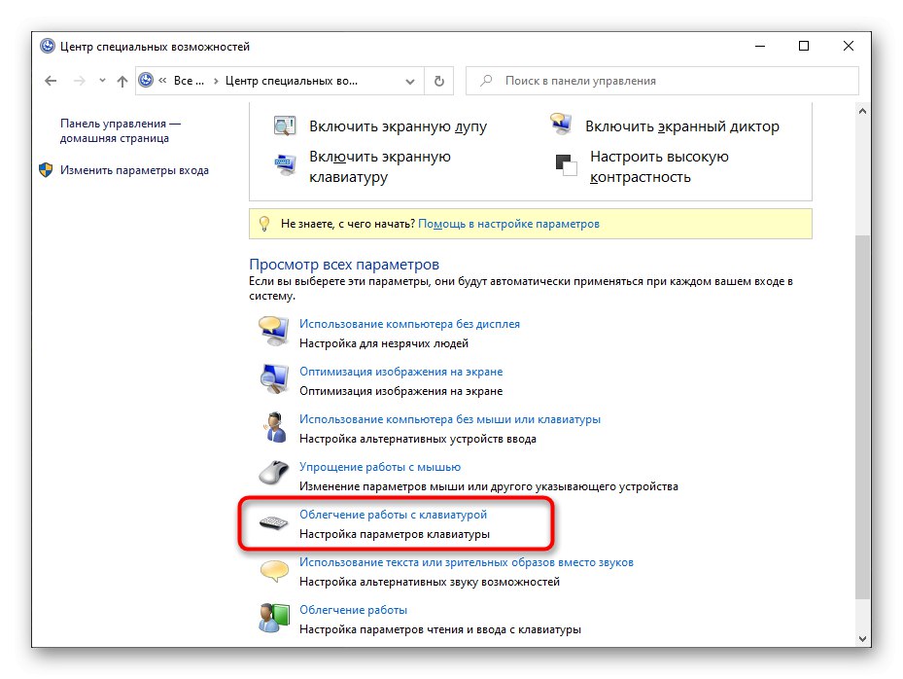Click the lightbulb tip icon

264,224
